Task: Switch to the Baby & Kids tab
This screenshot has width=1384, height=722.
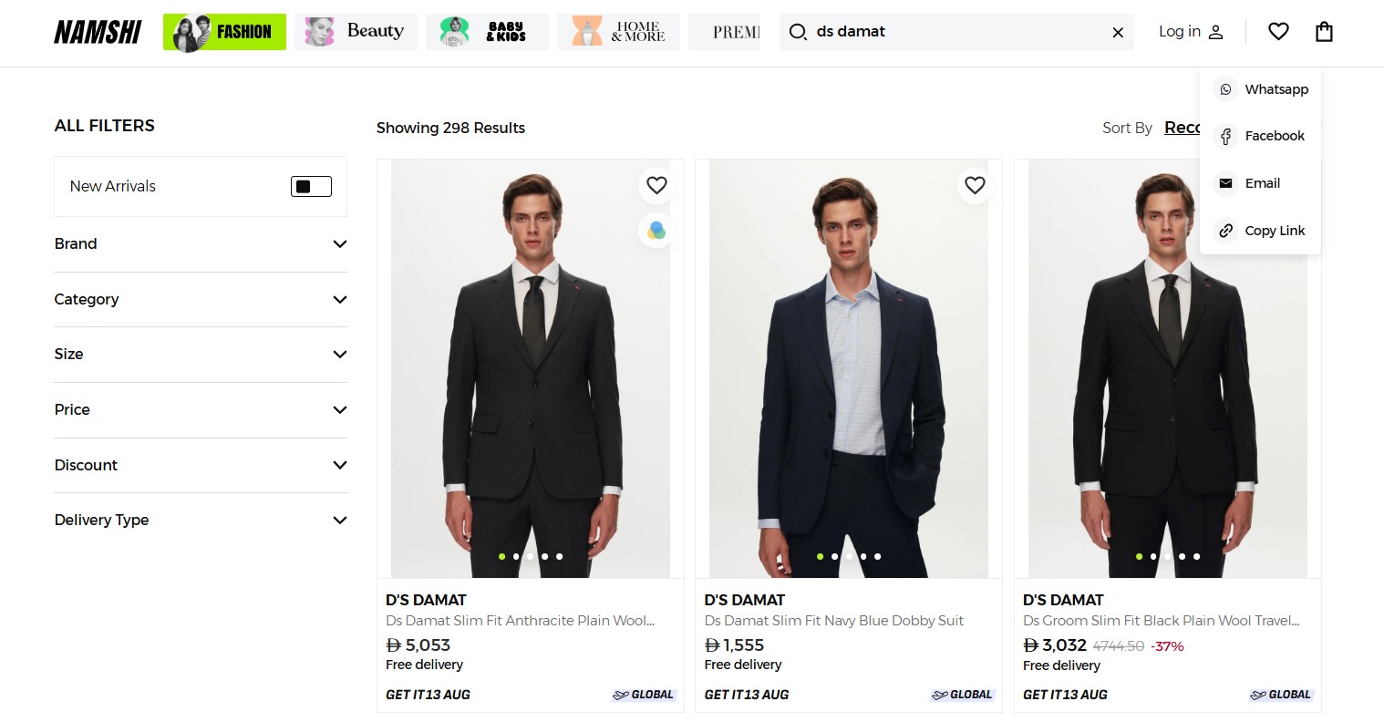Action: point(487,32)
